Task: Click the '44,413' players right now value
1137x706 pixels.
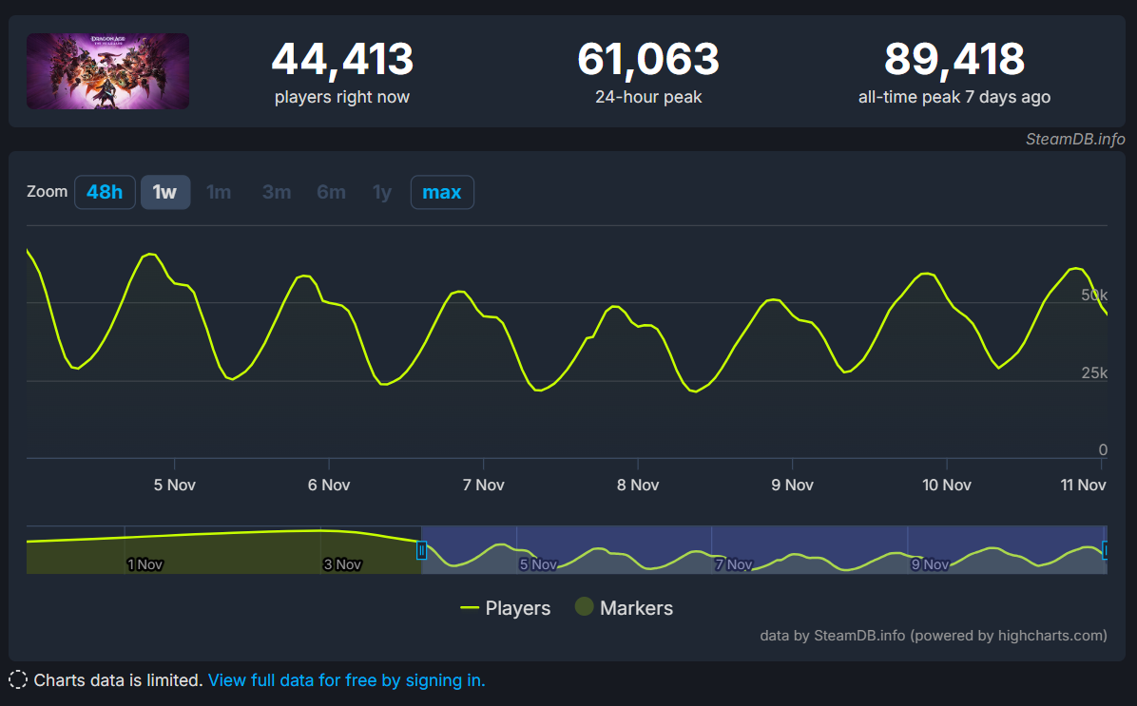Action: point(342,59)
